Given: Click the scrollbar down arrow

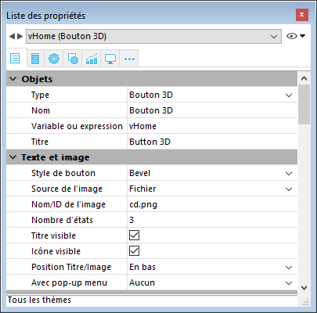Looking at the screenshot, I should pyautogui.click(x=304, y=288).
